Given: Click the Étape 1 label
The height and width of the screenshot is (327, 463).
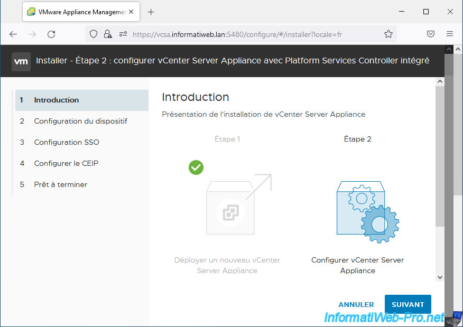Looking at the screenshot, I should (x=227, y=139).
